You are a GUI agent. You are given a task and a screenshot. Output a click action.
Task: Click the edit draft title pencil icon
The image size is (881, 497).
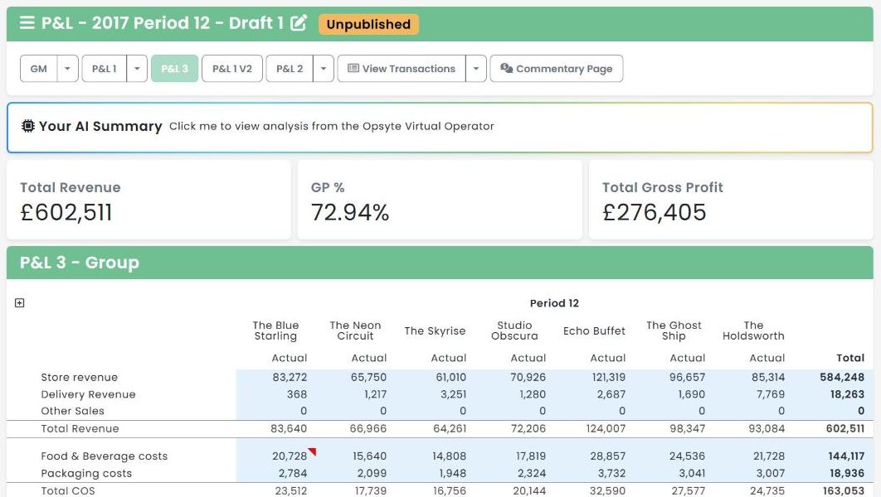(x=299, y=22)
